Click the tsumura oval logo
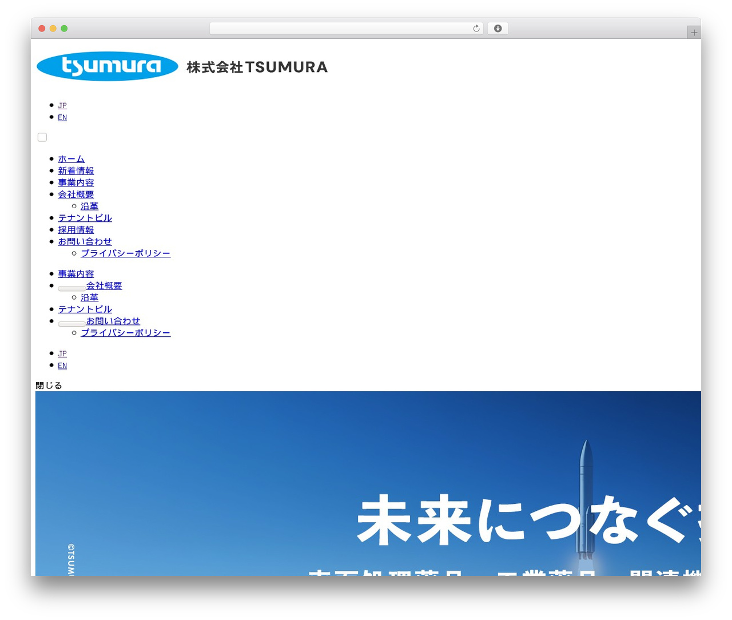 click(108, 66)
